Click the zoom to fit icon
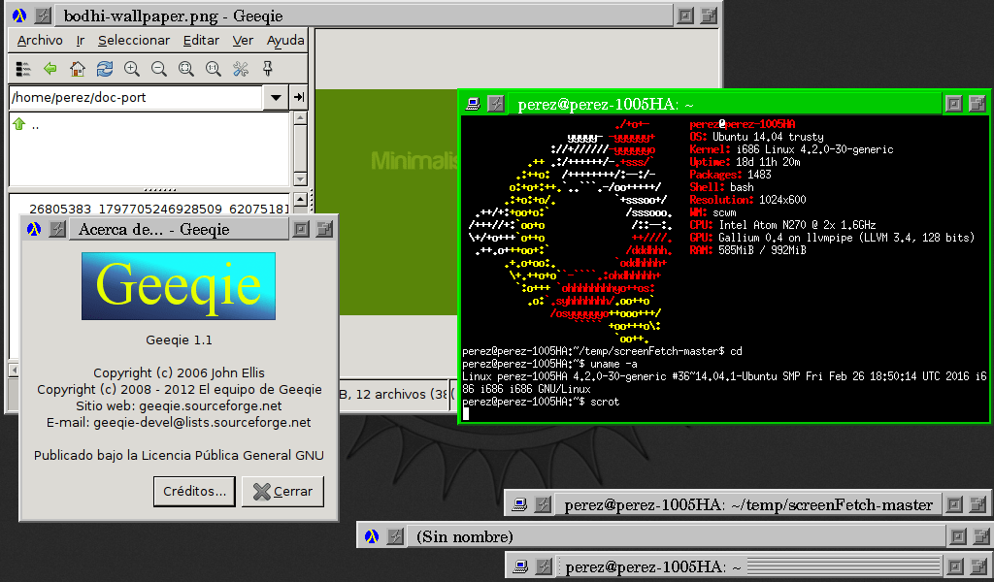 186,69
